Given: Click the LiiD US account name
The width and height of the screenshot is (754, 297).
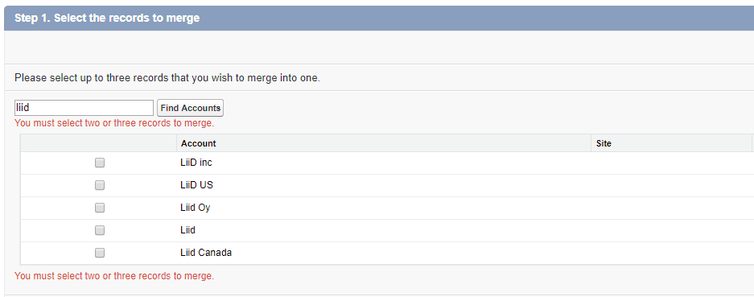Looking at the screenshot, I should point(196,185).
